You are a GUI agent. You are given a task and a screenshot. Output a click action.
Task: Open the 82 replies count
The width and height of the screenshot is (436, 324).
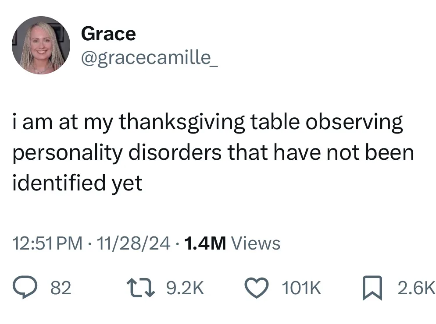tap(61, 288)
